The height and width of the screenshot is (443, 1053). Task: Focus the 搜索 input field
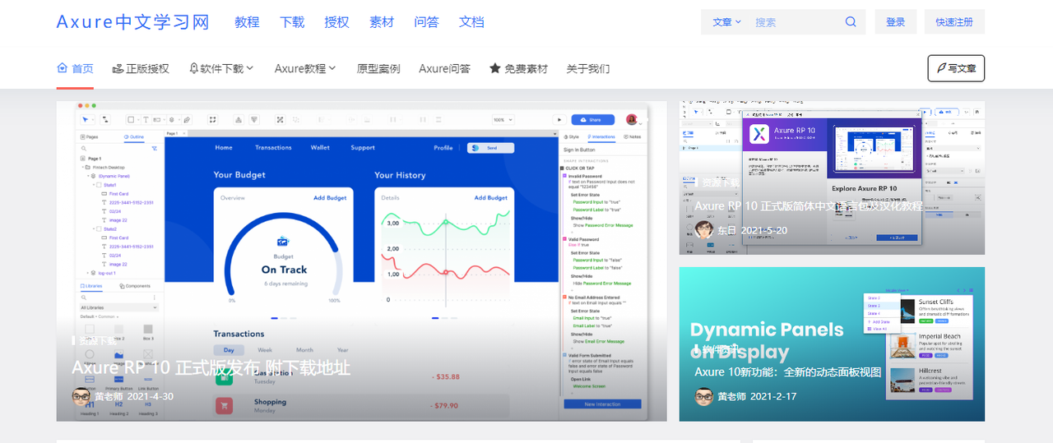click(x=794, y=22)
